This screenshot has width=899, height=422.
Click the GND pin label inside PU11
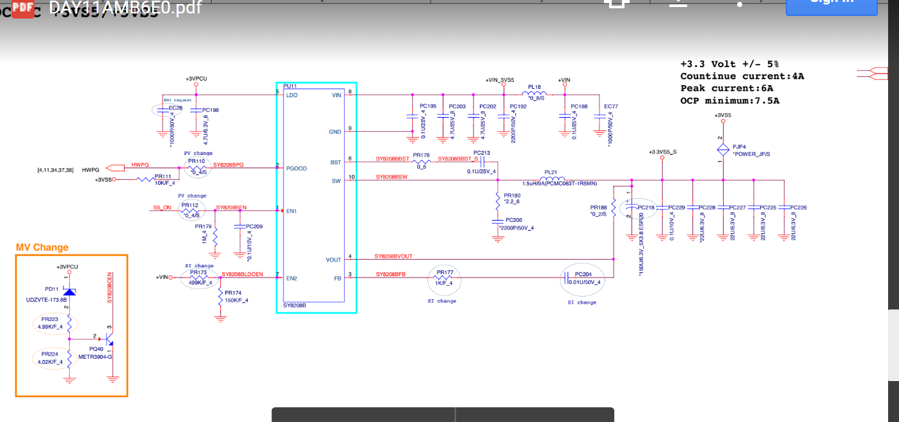[335, 132]
